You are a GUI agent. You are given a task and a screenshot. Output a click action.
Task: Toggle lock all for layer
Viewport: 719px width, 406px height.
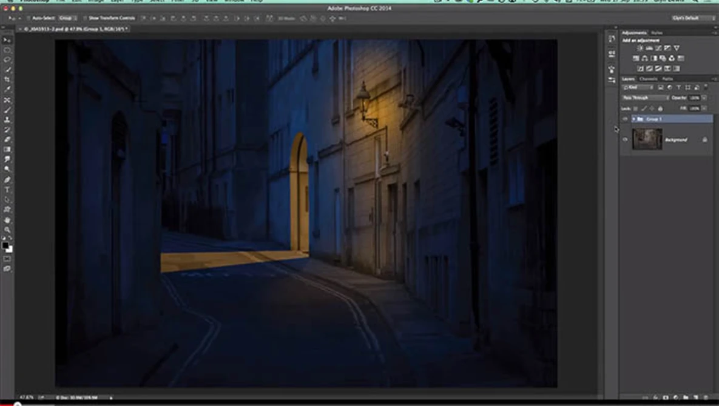[x=660, y=108]
